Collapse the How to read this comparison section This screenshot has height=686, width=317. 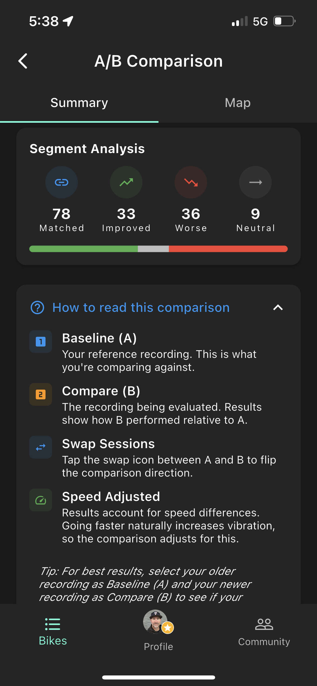pos(278,307)
